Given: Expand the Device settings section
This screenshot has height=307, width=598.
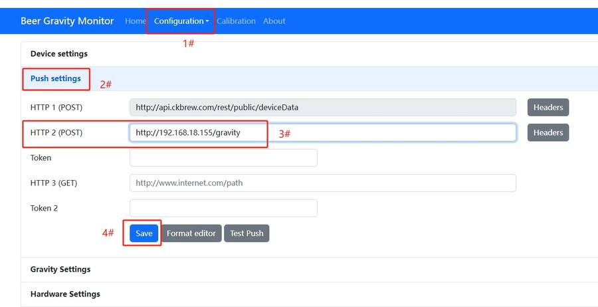Looking at the screenshot, I should coord(59,53).
